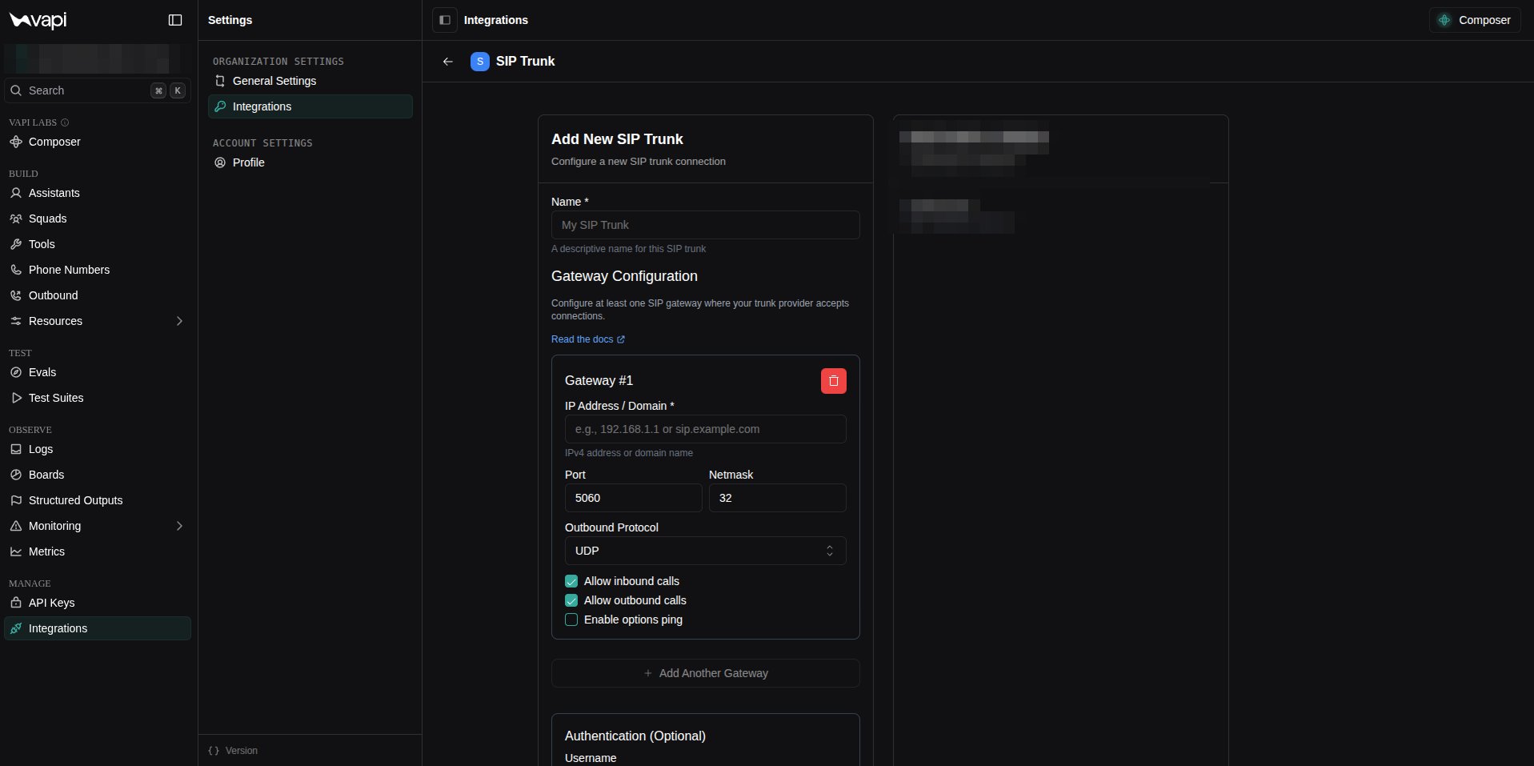Click the General Settings building icon
Screen dimensions: 1534x766
[220, 81]
